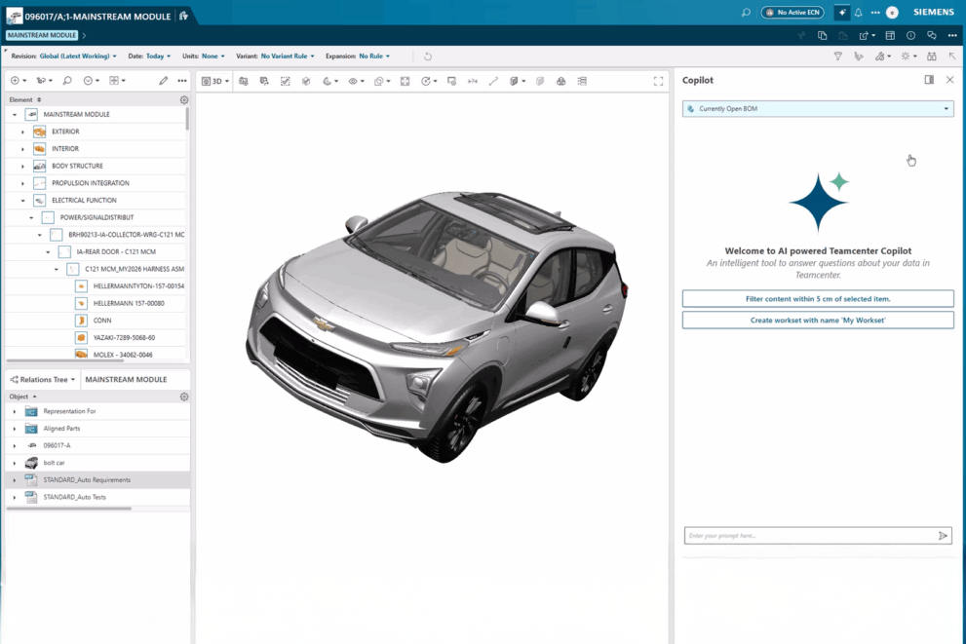Select the MAINSTREAM MODULE breadcrumb tab
The height and width of the screenshot is (644, 966).
coord(42,35)
